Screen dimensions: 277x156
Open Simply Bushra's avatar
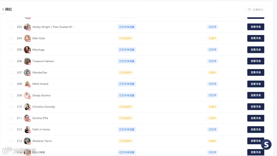[27, 95]
